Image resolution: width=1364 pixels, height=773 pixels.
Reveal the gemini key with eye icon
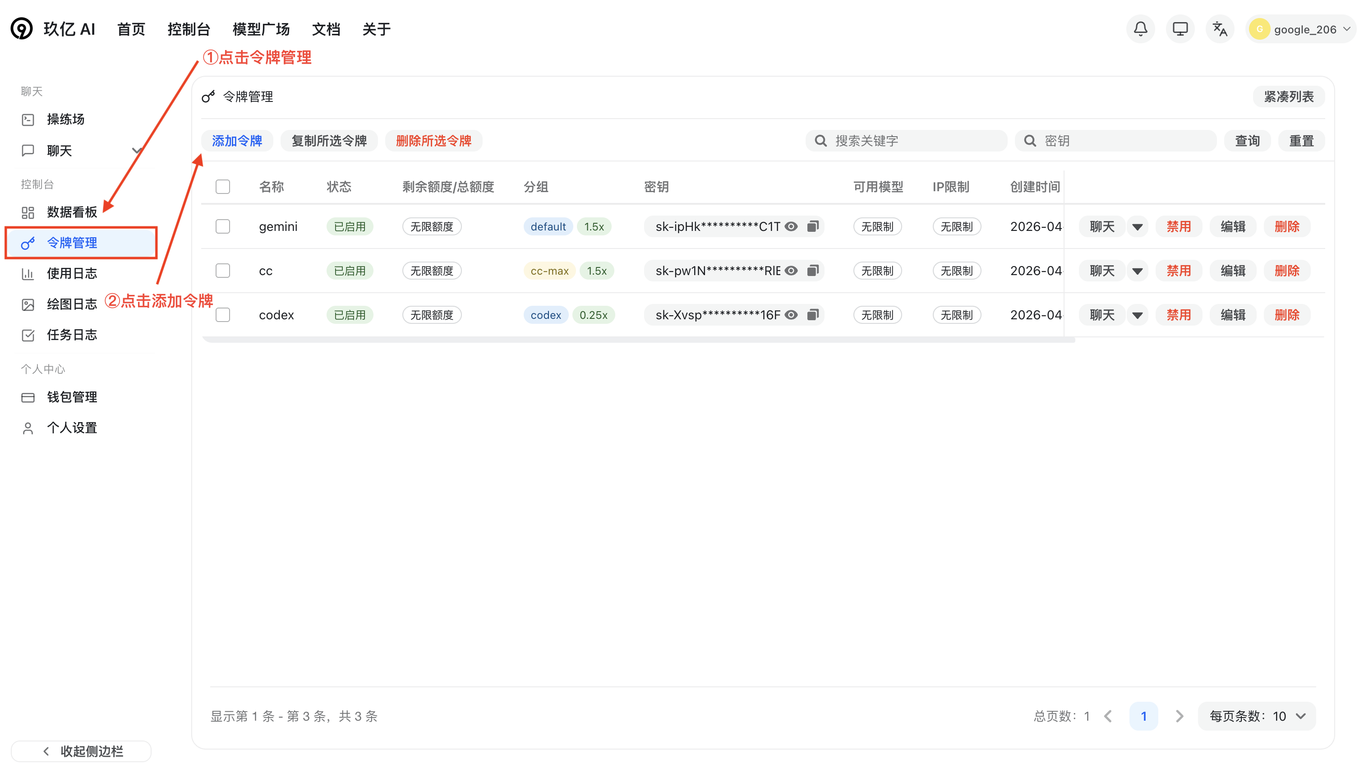791,227
